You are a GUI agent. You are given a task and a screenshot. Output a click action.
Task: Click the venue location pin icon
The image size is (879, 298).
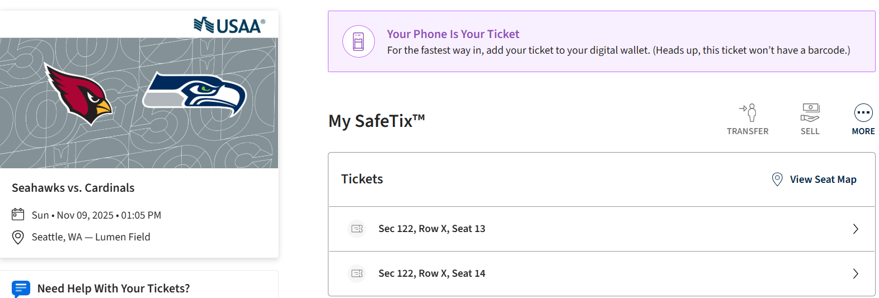[18, 237]
